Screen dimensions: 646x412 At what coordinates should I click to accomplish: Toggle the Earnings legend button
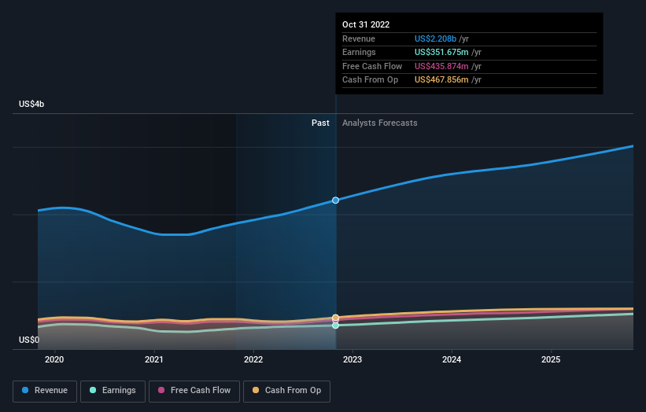(x=113, y=391)
